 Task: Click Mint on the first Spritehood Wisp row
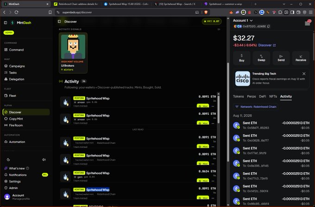point(203,106)
